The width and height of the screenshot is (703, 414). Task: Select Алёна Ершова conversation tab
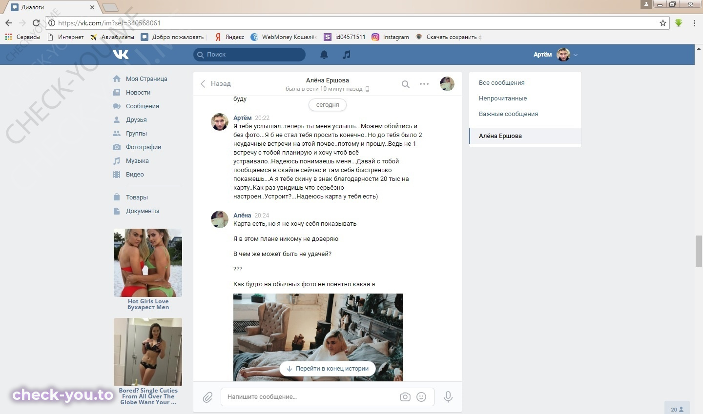525,136
